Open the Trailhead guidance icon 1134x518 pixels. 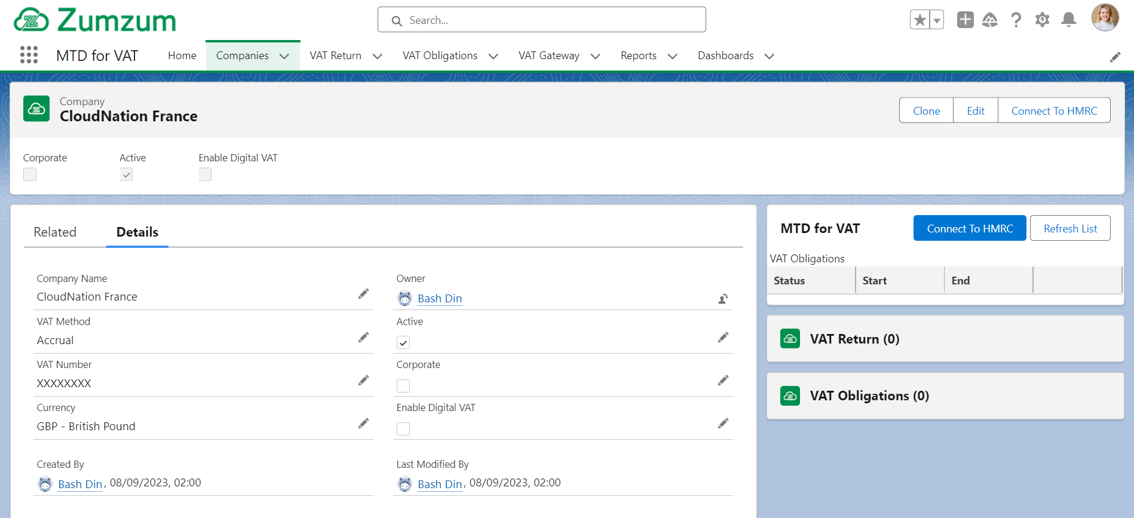pos(990,20)
